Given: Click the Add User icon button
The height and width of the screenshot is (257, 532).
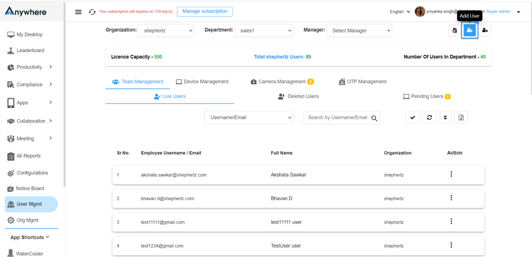Looking at the screenshot, I should (470, 31).
